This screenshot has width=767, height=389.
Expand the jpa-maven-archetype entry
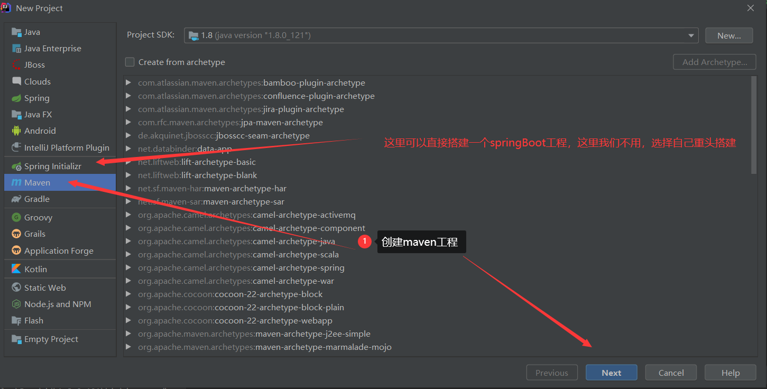tap(128, 123)
